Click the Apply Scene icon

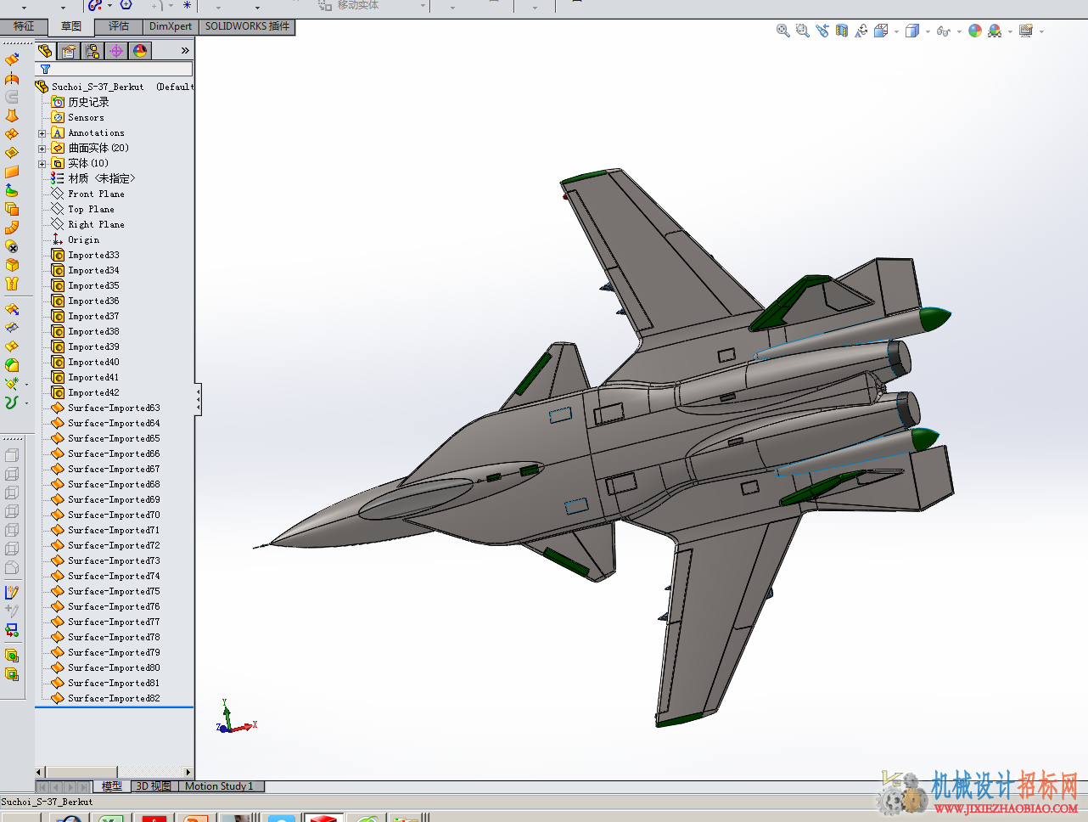click(x=995, y=31)
